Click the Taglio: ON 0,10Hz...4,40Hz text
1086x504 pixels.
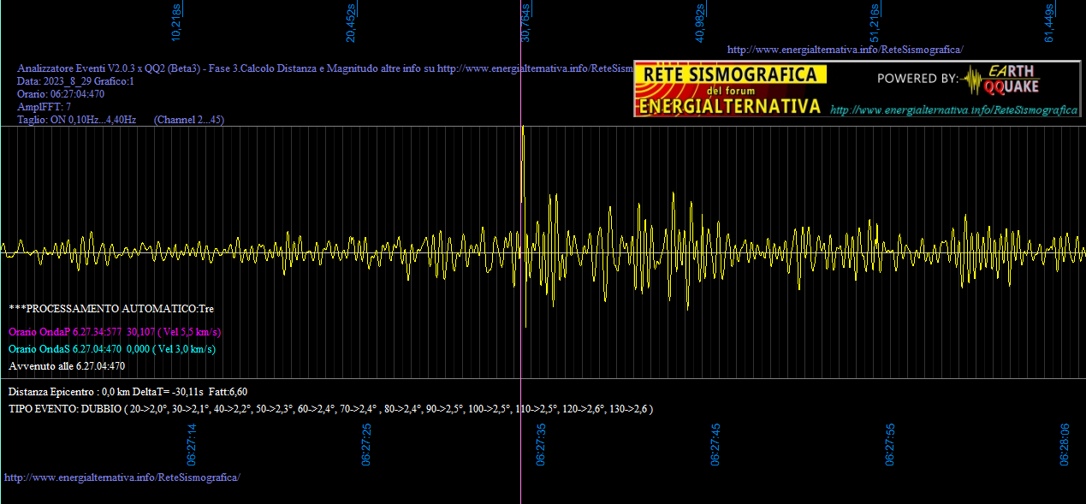(x=77, y=120)
